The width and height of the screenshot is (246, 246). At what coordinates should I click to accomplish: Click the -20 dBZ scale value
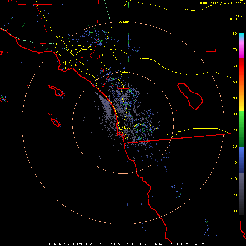[234, 195]
